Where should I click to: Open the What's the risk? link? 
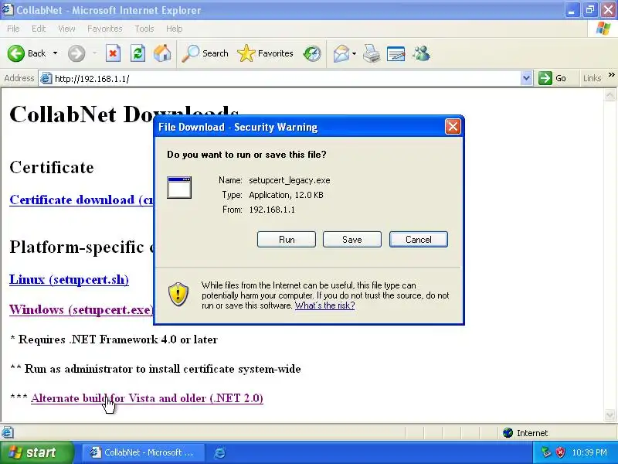coord(324,305)
